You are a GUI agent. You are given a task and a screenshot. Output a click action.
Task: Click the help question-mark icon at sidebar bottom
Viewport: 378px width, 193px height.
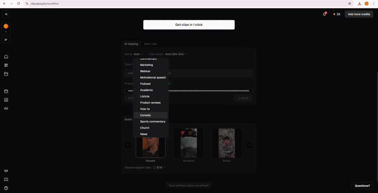[6, 188]
